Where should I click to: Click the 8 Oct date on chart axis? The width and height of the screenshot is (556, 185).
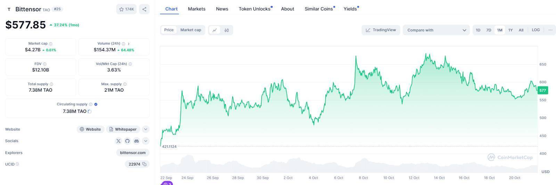[x=363, y=178]
